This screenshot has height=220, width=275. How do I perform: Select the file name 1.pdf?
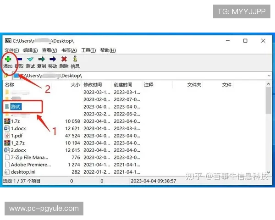coord(17,136)
